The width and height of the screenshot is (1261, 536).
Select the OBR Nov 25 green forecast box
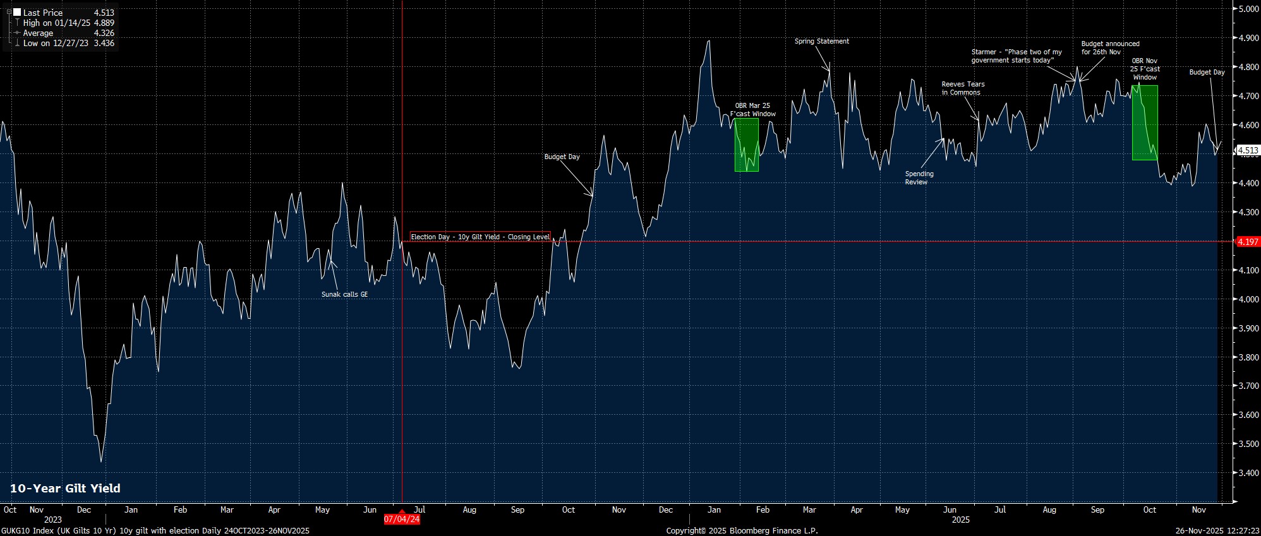(x=1144, y=122)
